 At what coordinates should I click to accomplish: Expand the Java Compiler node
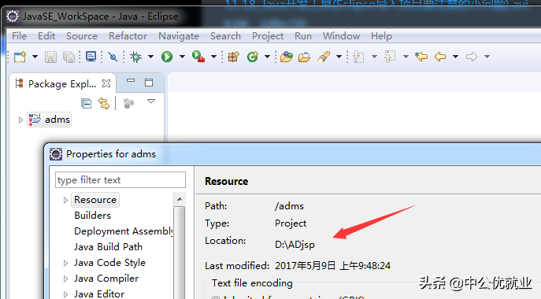click(65, 279)
